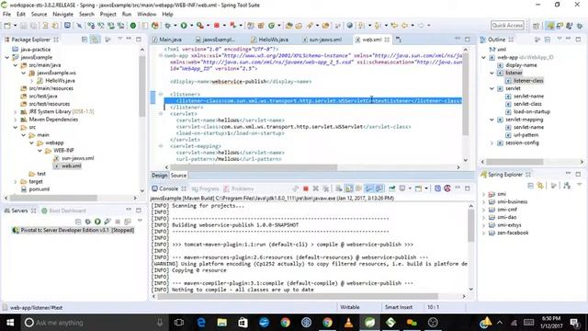Viewport: 588px width, 331px height.
Task: Click the console vertical scrollbar
Action: point(471,225)
